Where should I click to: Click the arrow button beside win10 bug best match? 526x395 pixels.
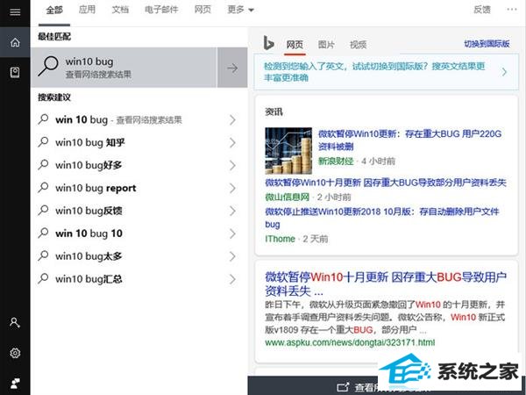point(232,68)
